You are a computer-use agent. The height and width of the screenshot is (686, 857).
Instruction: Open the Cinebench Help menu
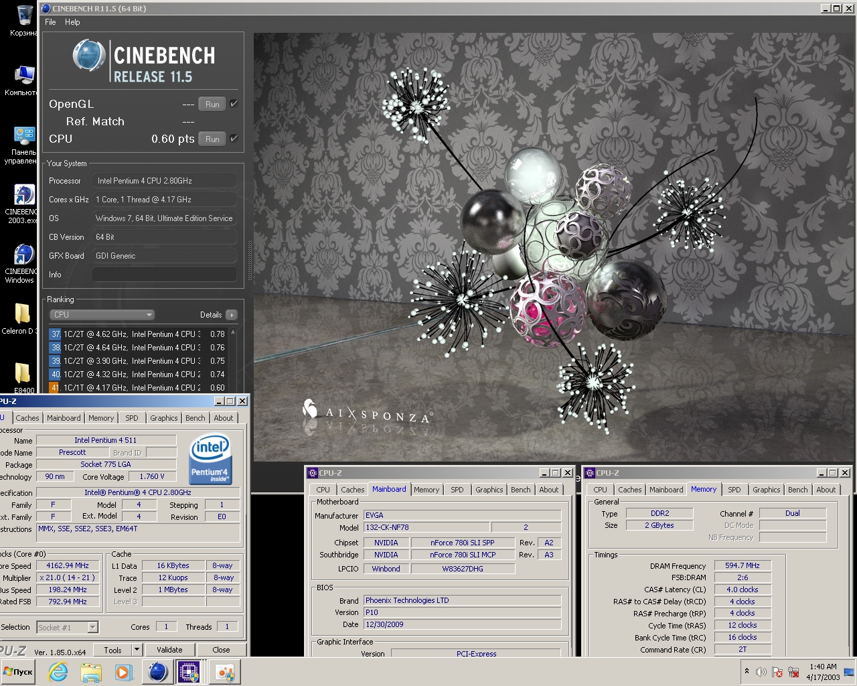(72, 22)
